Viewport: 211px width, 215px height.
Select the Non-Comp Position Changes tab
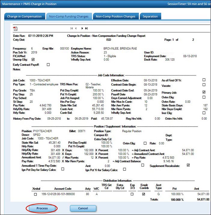[x=115, y=17]
